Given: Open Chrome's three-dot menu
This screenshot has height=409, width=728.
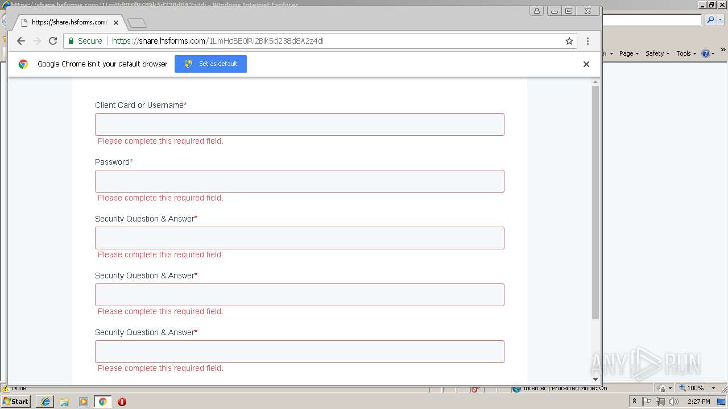Looking at the screenshot, I should (x=588, y=41).
